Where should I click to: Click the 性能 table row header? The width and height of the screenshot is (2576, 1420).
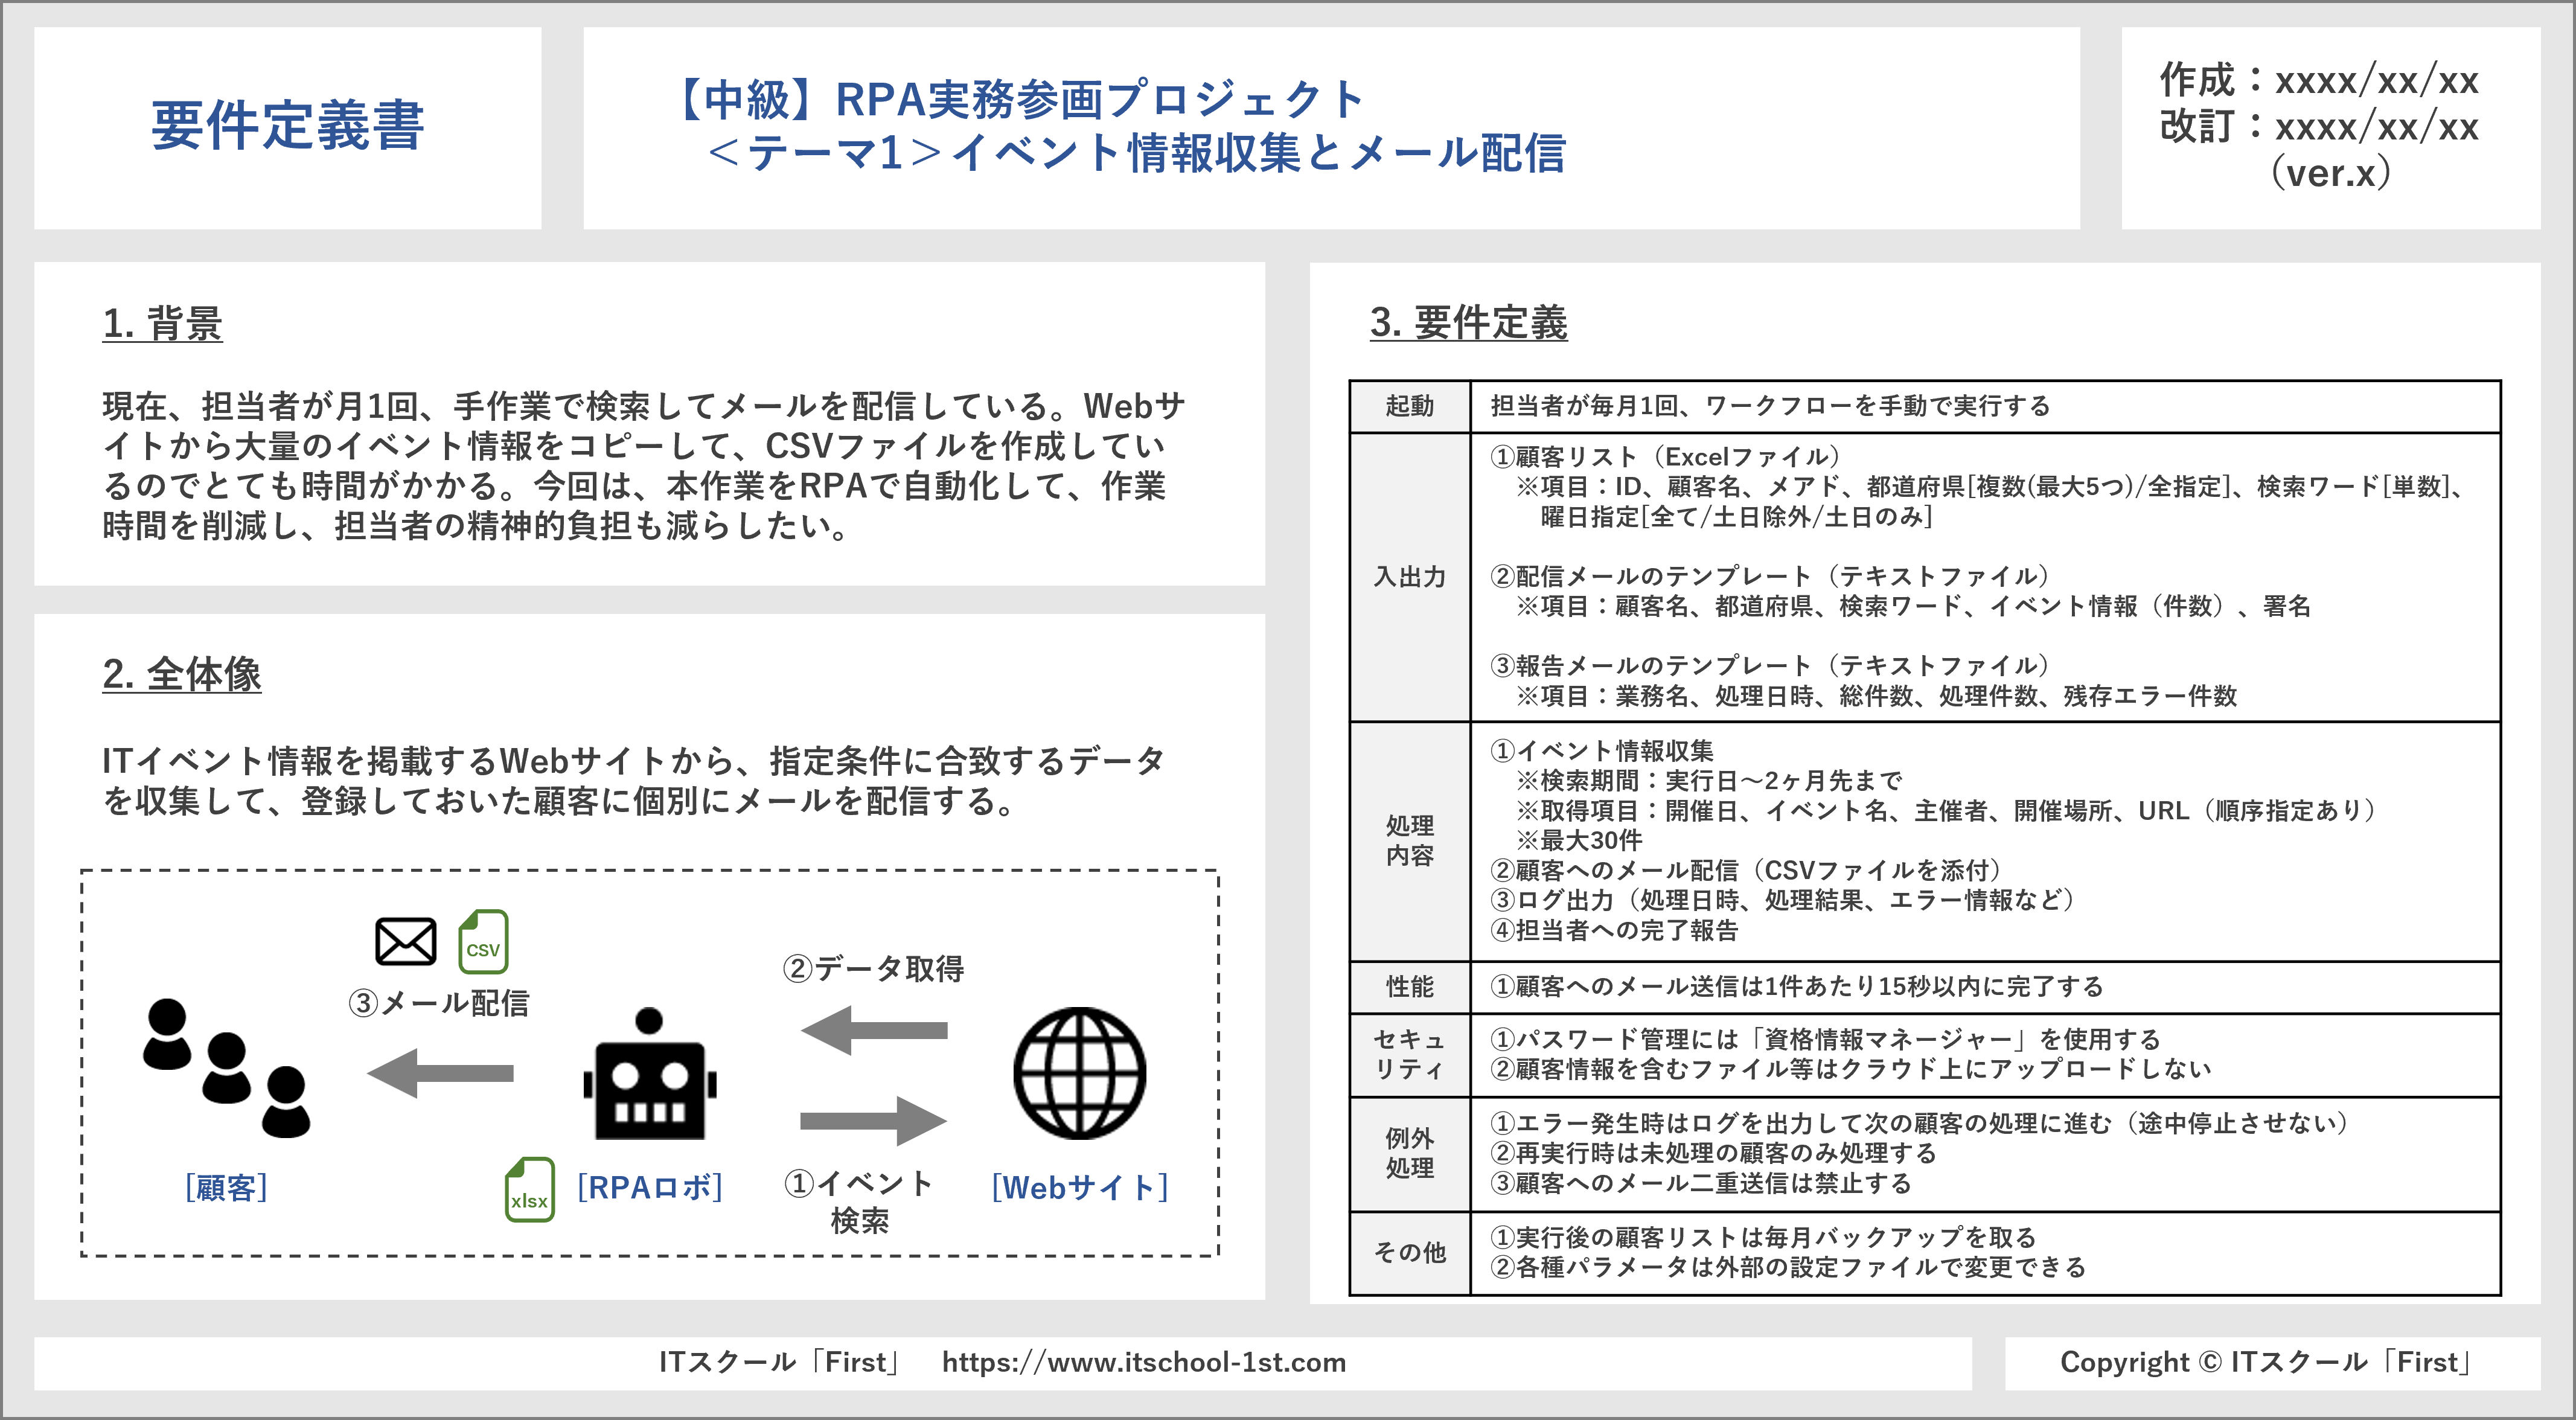coord(1410,987)
